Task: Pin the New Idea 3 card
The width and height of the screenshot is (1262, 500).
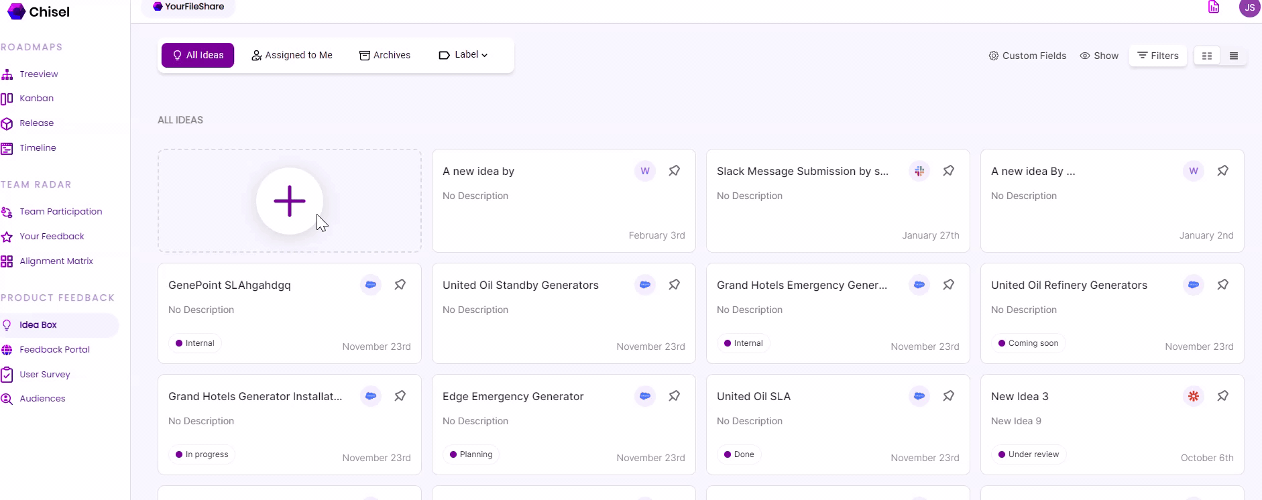Action: [1223, 396]
